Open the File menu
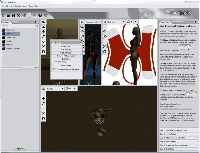Image resolution: width=200 pixels, height=153 pixels. tap(3, 6)
